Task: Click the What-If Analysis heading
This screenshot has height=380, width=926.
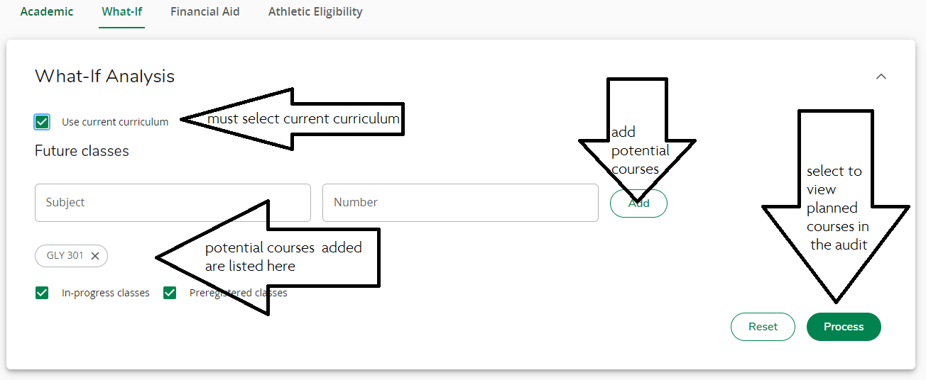Action: [104, 77]
